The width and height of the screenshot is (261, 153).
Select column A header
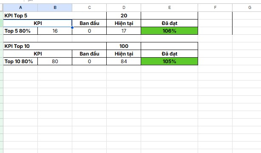click(20, 8)
